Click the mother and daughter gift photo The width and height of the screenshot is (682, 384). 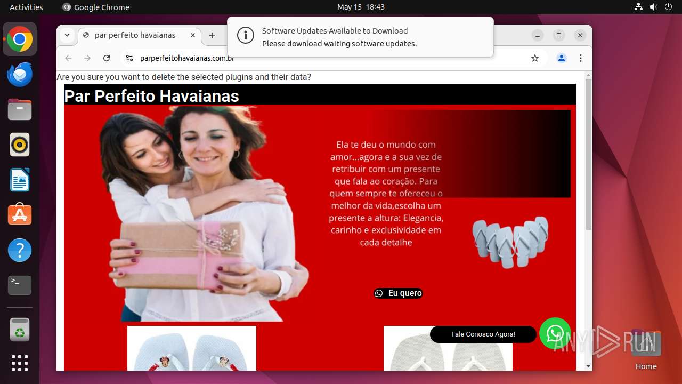205,213
